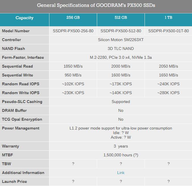Click the 'Power Management' row label

(21, 128)
